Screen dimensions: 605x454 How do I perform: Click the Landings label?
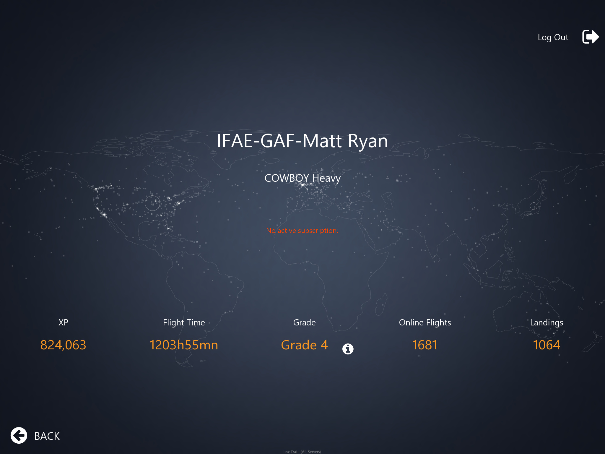(x=546, y=322)
